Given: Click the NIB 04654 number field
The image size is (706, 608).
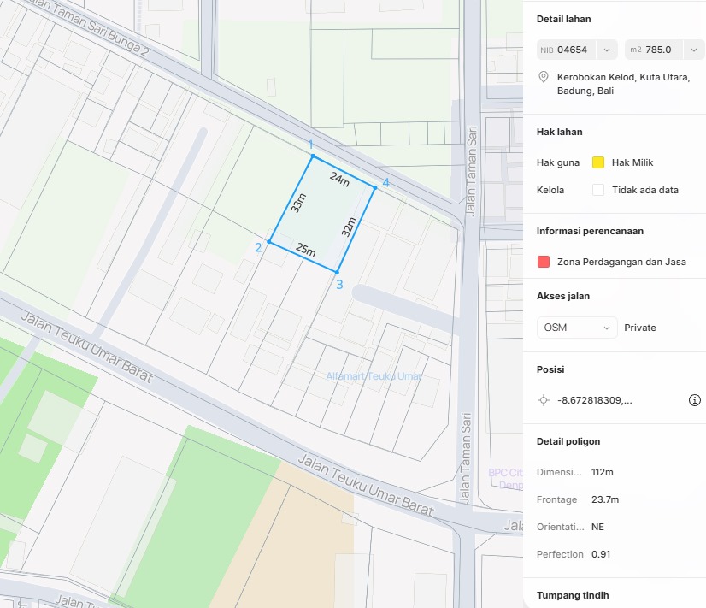Looking at the screenshot, I should coord(572,50).
